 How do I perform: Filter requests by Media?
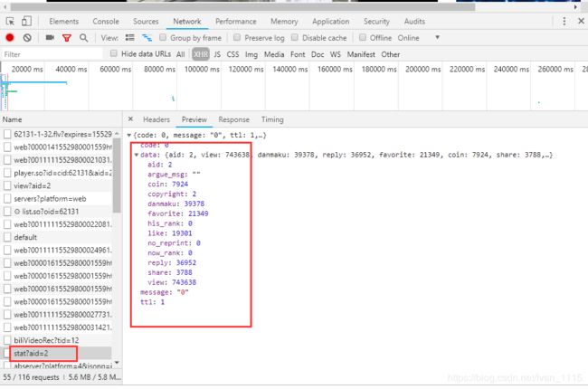click(274, 54)
